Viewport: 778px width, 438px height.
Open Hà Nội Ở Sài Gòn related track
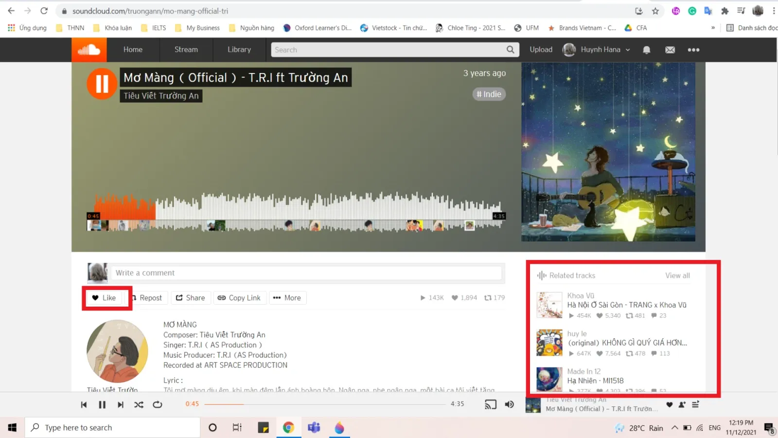click(627, 305)
